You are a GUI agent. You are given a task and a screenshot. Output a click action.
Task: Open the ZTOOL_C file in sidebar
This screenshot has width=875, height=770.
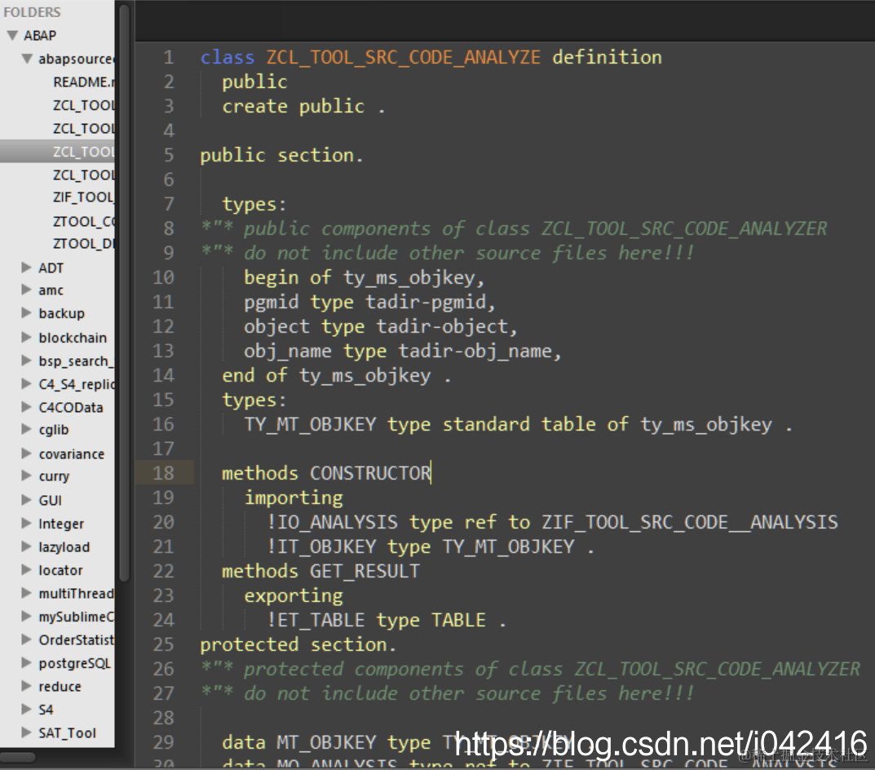tap(84, 222)
